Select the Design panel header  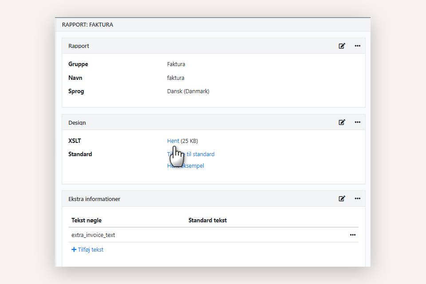click(77, 122)
